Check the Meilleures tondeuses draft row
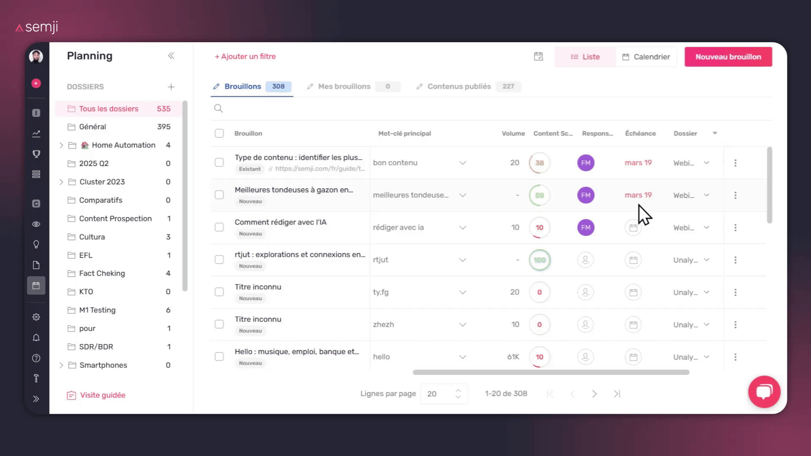The height and width of the screenshot is (456, 811). (x=219, y=195)
